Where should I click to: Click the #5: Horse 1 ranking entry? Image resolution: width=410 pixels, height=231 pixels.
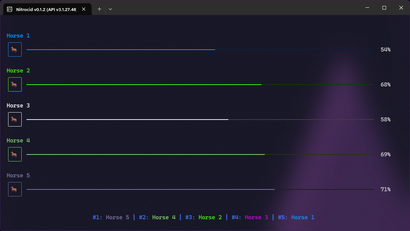click(x=296, y=217)
